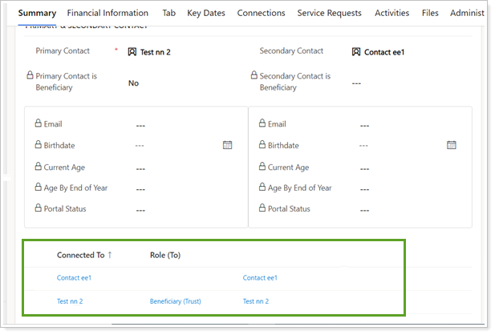Click the primary Birthdate input field

click(172, 146)
